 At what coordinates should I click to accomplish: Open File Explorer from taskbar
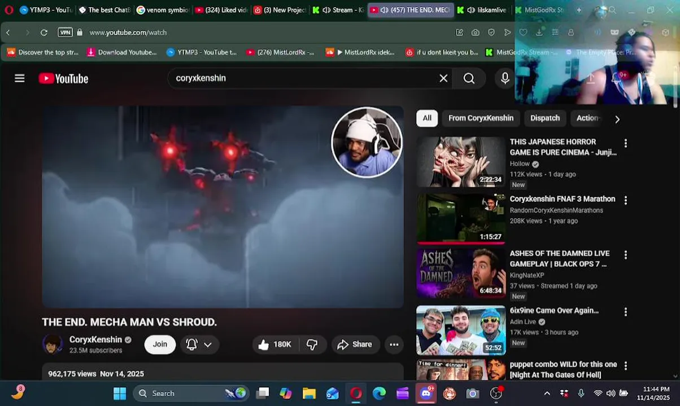(x=309, y=394)
